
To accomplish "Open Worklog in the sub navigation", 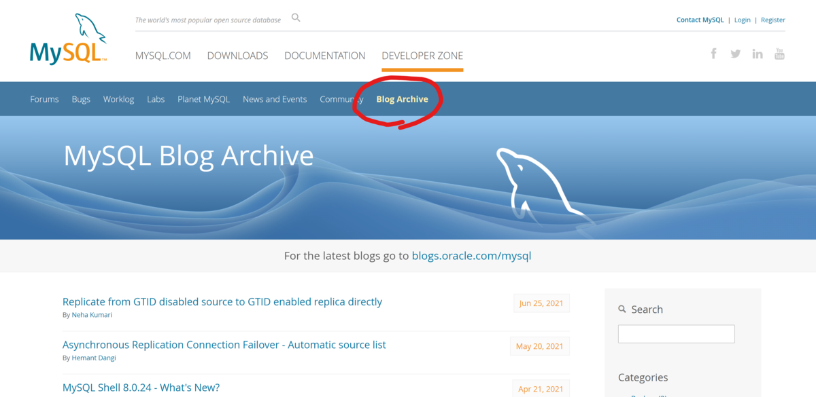I will tap(118, 99).
